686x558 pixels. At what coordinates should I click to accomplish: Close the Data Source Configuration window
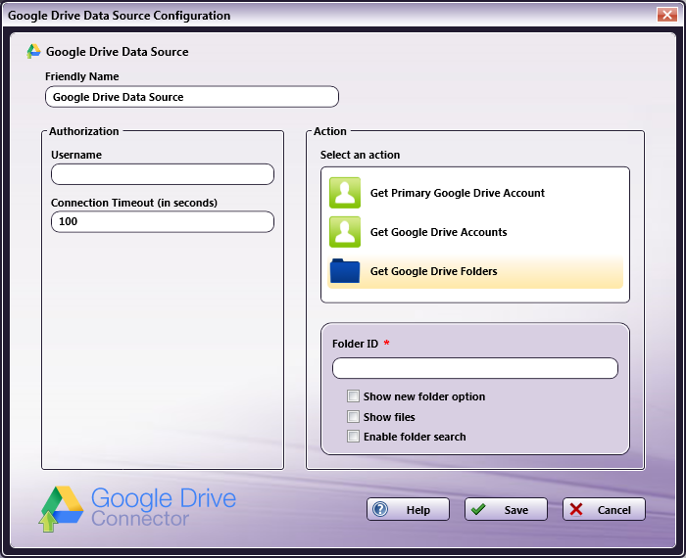pyautogui.click(x=667, y=15)
